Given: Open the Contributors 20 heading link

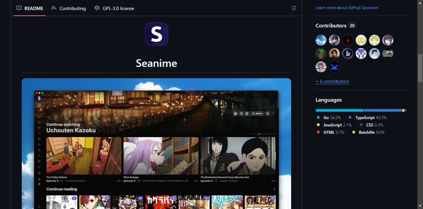Looking at the screenshot, I should (x=336, y=25).
